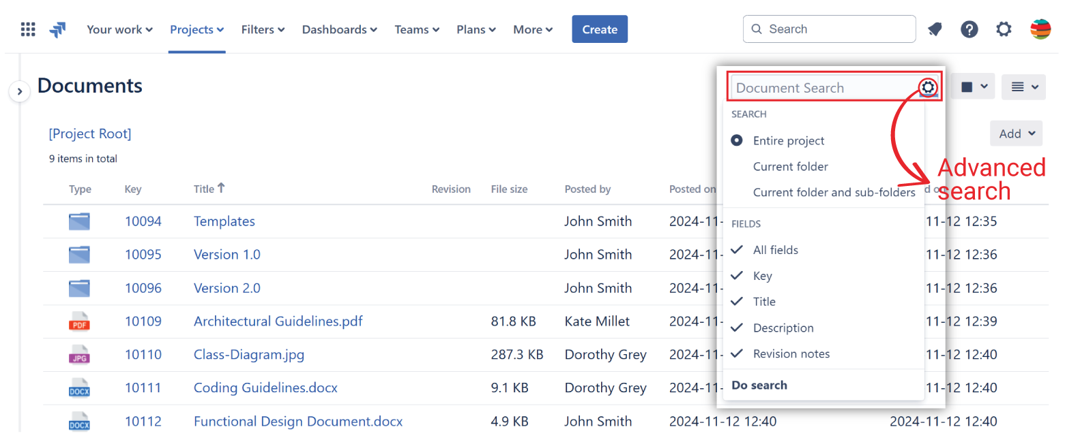1065x440 pixels.
Task: Open the Projects menu
Action: (196, 29)
